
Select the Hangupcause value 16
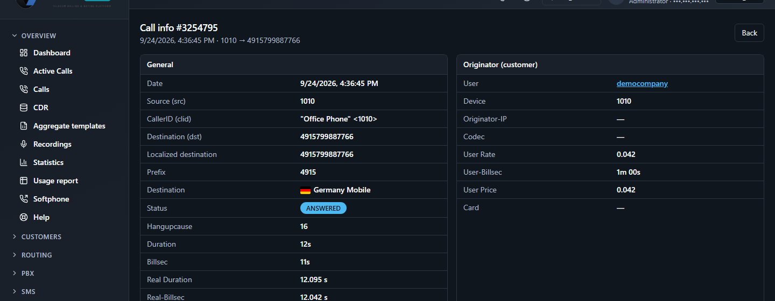pos(304,226)
